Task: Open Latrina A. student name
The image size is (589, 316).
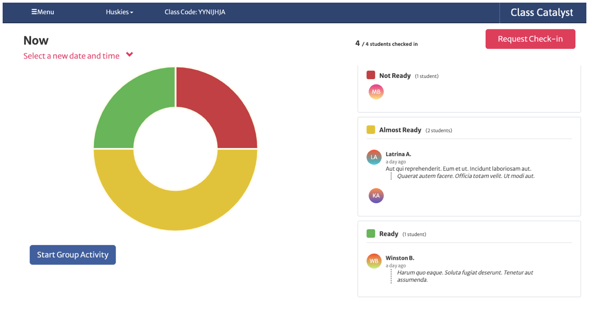Action: [x=398, y=154]
